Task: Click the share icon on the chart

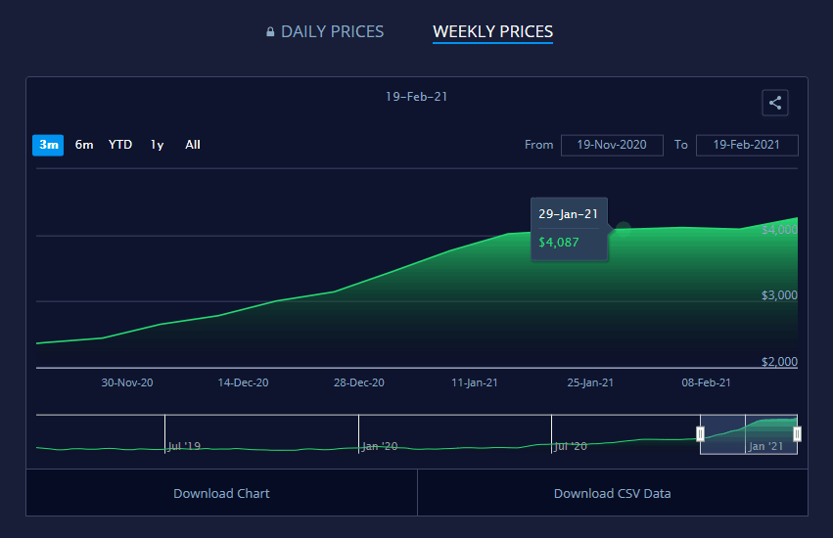Action: (x=774, y=103)
